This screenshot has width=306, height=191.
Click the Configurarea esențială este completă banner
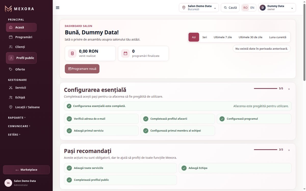[x=178, y=106]
